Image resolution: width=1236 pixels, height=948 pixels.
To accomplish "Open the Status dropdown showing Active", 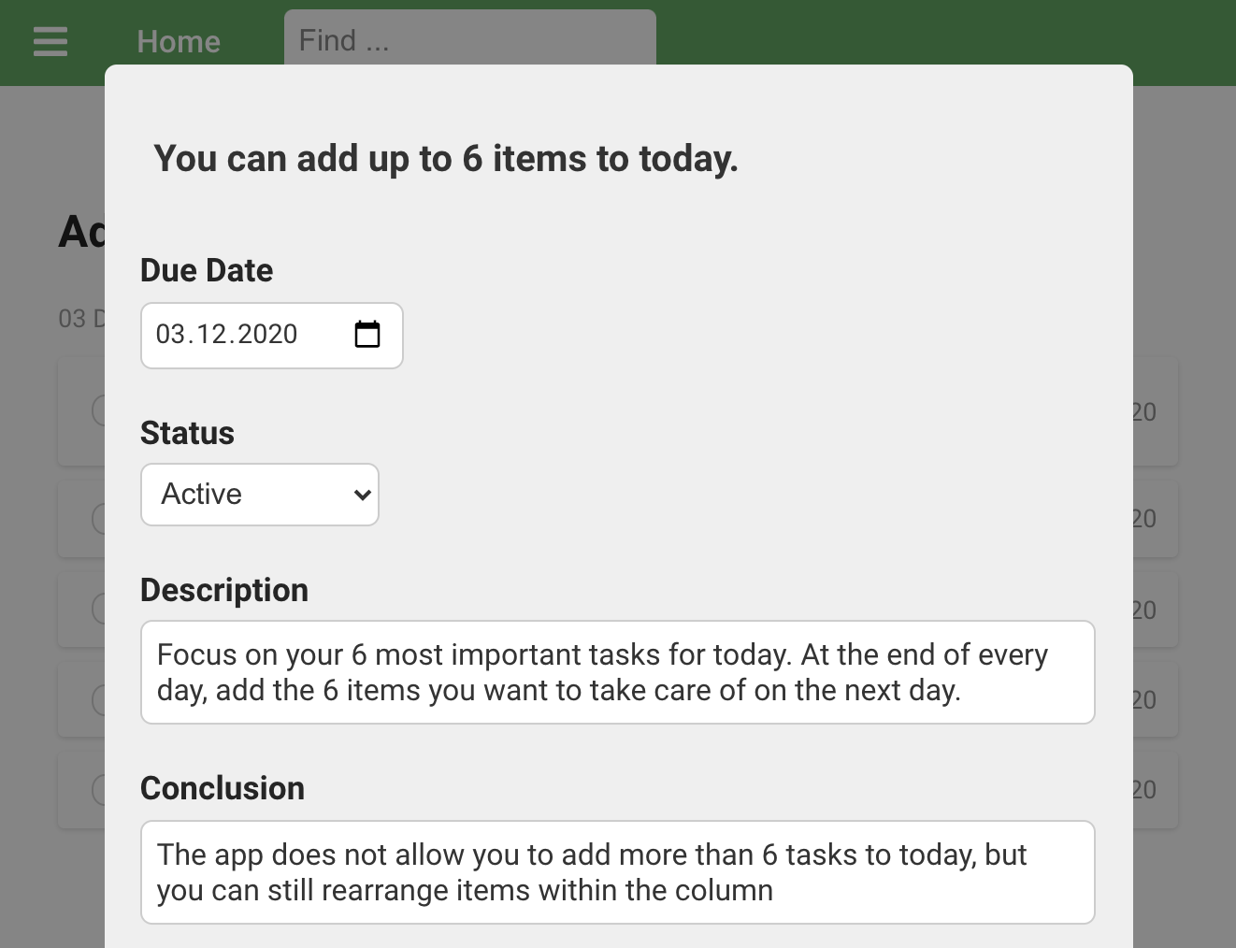I will click(x=259, y=495).
